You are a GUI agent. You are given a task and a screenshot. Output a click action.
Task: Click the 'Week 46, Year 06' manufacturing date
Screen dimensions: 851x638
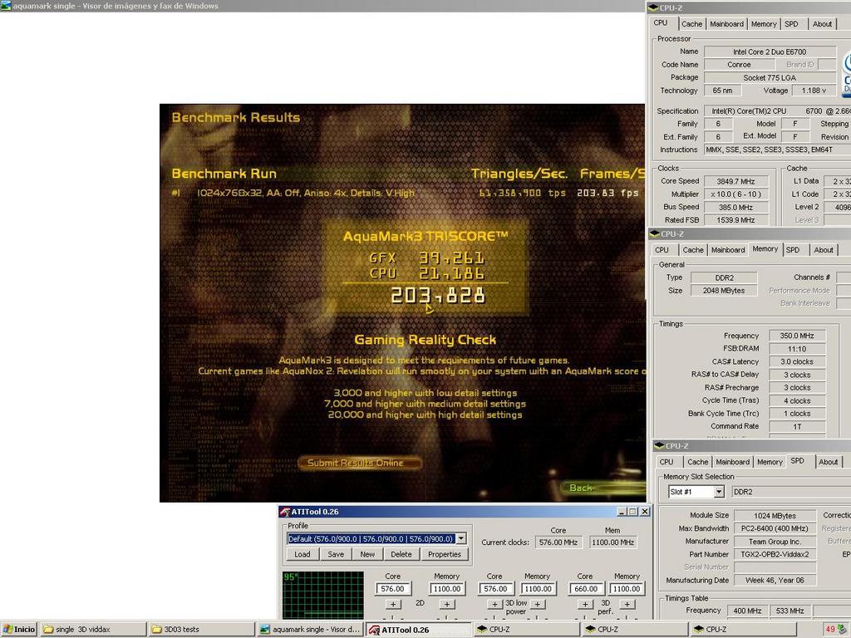pyautogui.click(x=775, y=581)
